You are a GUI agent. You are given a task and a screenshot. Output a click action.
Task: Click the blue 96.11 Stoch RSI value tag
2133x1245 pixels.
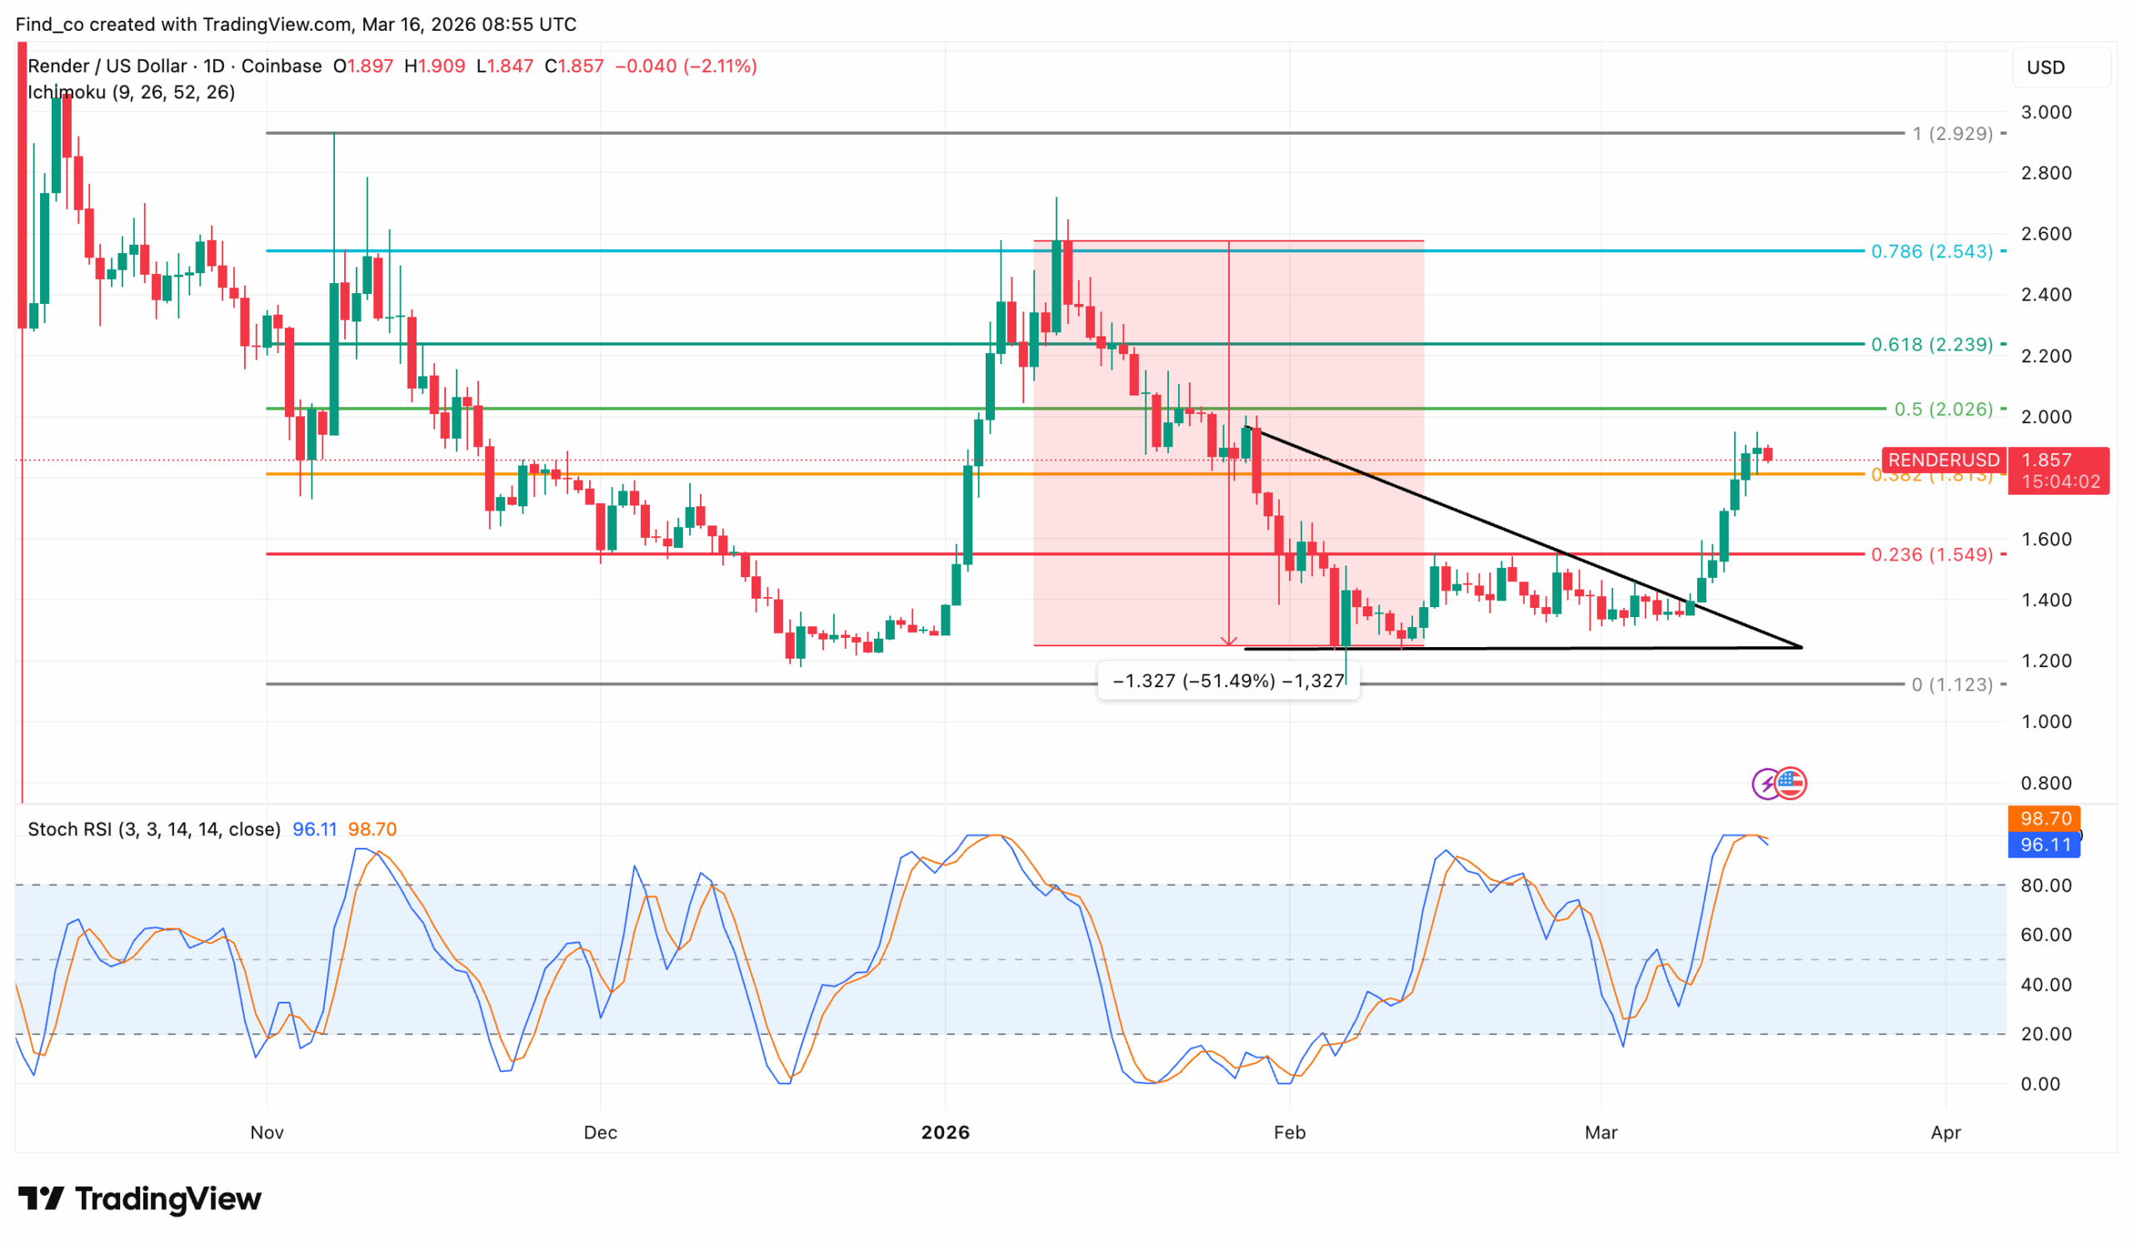coord(2045,844)
